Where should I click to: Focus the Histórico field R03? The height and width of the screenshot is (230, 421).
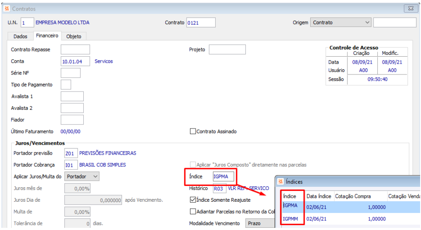click(219, 188)
